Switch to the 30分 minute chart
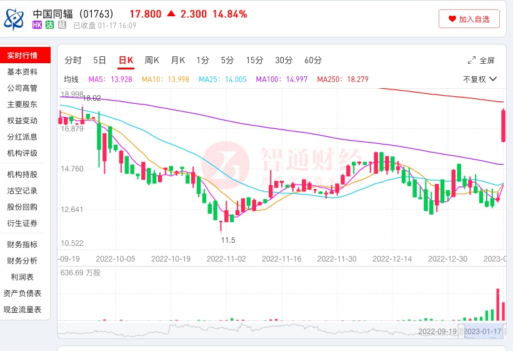Image resolution: width=513 pixels, height=351 pixels. (284, 60)
